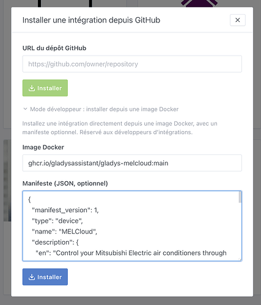
Task: Click the Manifeste (JSON, optionnel) label
Action: point(65,184)
